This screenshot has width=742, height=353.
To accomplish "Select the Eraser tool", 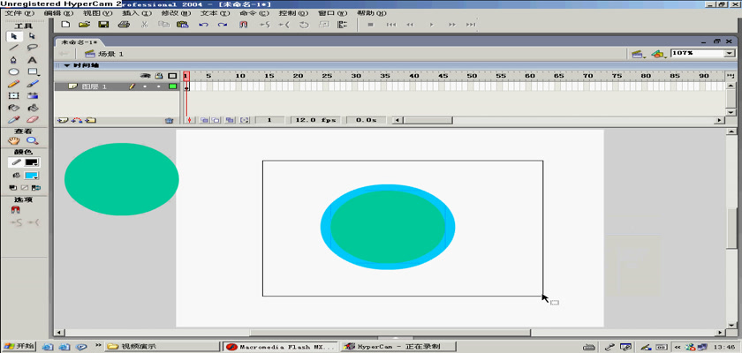I will 32,119.
